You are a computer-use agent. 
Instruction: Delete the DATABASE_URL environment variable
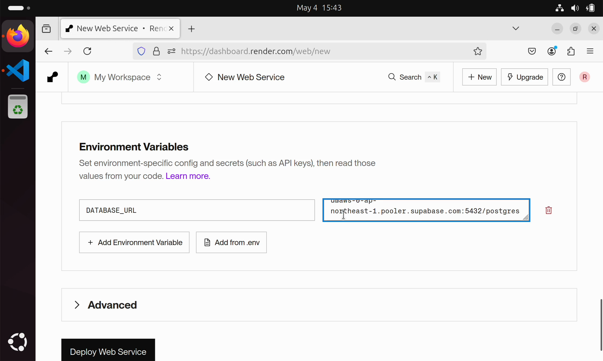coord(548,210)
